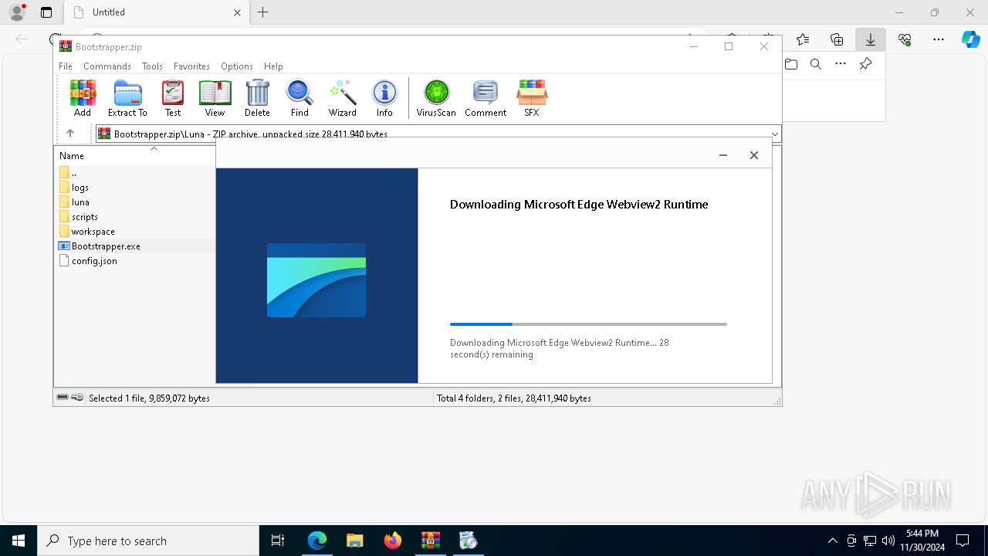The image size is (988, 556).
Task: Open downloads folder icon in panel
Action: pos(791,64)
